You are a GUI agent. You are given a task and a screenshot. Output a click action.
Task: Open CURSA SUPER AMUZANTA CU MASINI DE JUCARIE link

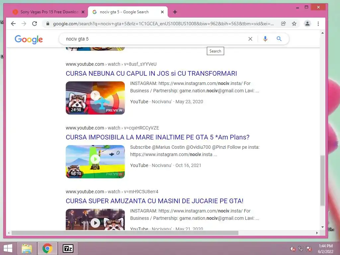pyautogui.click(x=155, y=201)
